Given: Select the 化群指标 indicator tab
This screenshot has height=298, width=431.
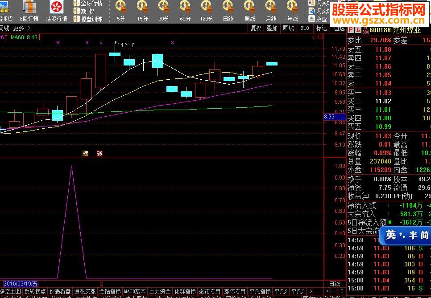Looking at the screenshot, I should [185, 291].
